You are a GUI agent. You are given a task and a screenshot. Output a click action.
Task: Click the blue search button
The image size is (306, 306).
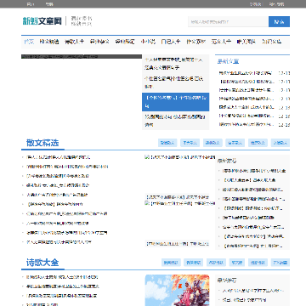pyautogui.click(x=279, y=21)
